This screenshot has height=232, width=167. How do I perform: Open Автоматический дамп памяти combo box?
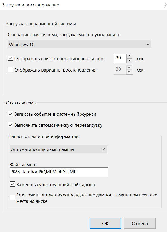coord(58,149)
